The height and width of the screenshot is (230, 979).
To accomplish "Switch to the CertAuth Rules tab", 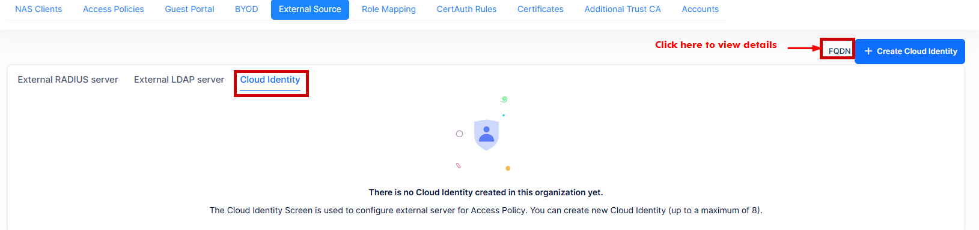I will coord(466,10).
